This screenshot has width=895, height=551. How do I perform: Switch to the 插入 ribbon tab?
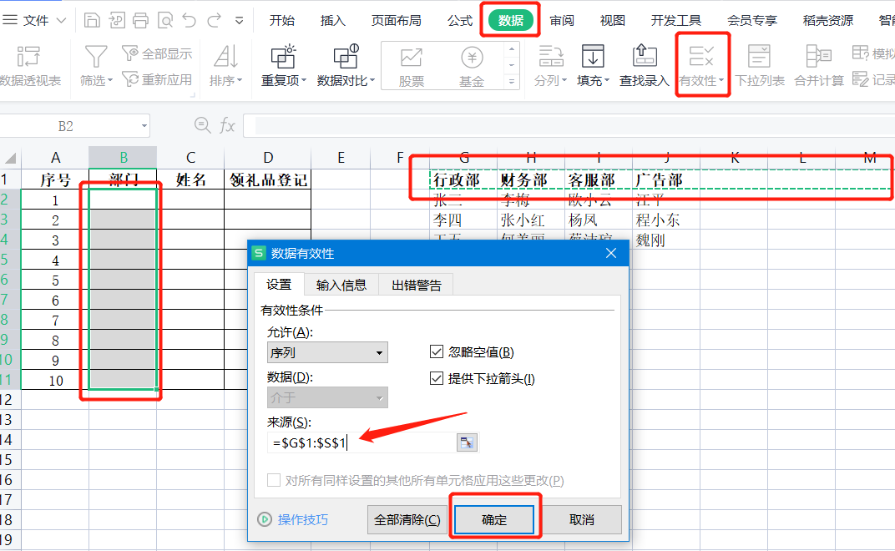coord(333,21)
